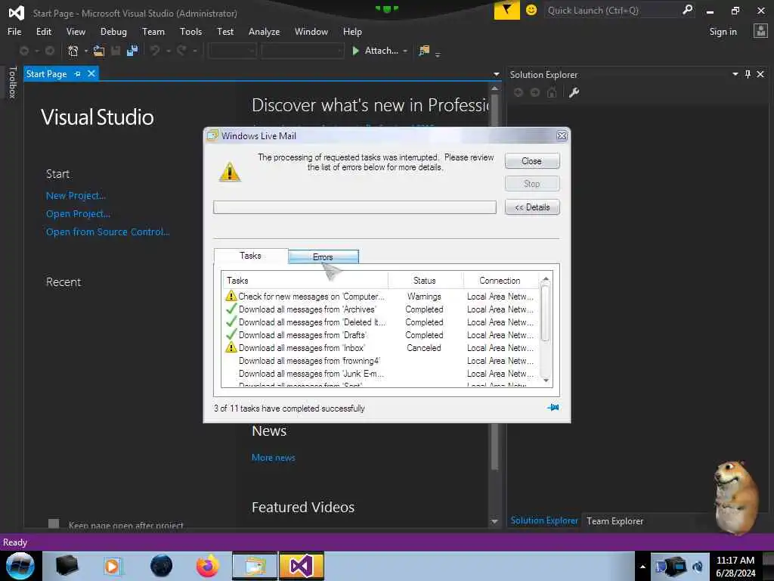Click the Stop button in the dialog
Image resolution: width=774 pixels, height=581 pixels.
(531, 184)
